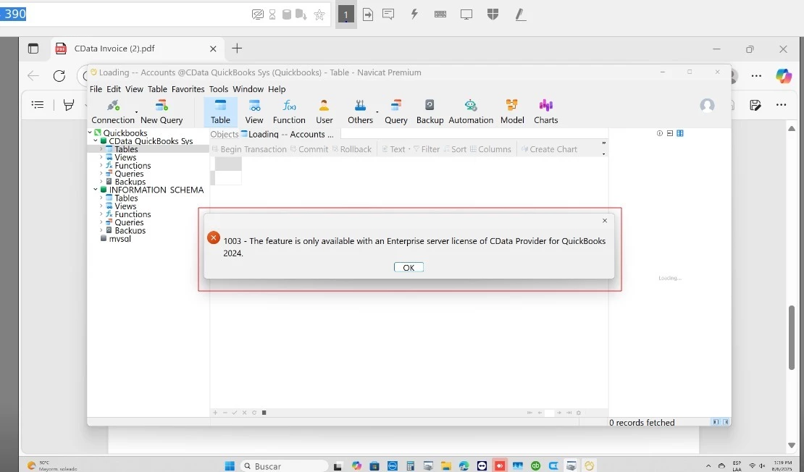Open the Windows Start button
The image size is (804, 472).
pos(230,466)
